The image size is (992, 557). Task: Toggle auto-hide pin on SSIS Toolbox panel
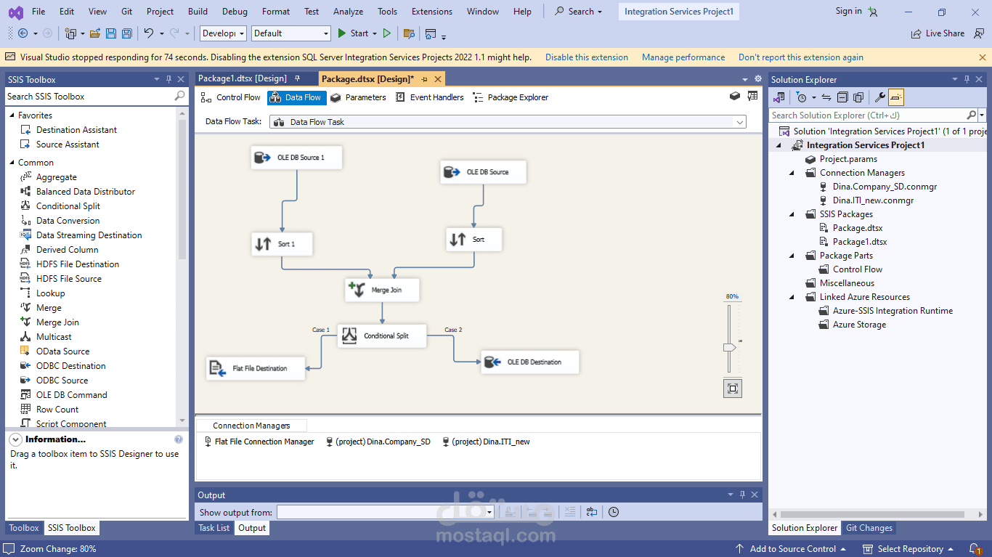coord(169,79)
